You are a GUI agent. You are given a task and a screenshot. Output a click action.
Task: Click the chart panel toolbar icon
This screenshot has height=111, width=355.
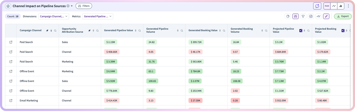(x=311, y=16)
